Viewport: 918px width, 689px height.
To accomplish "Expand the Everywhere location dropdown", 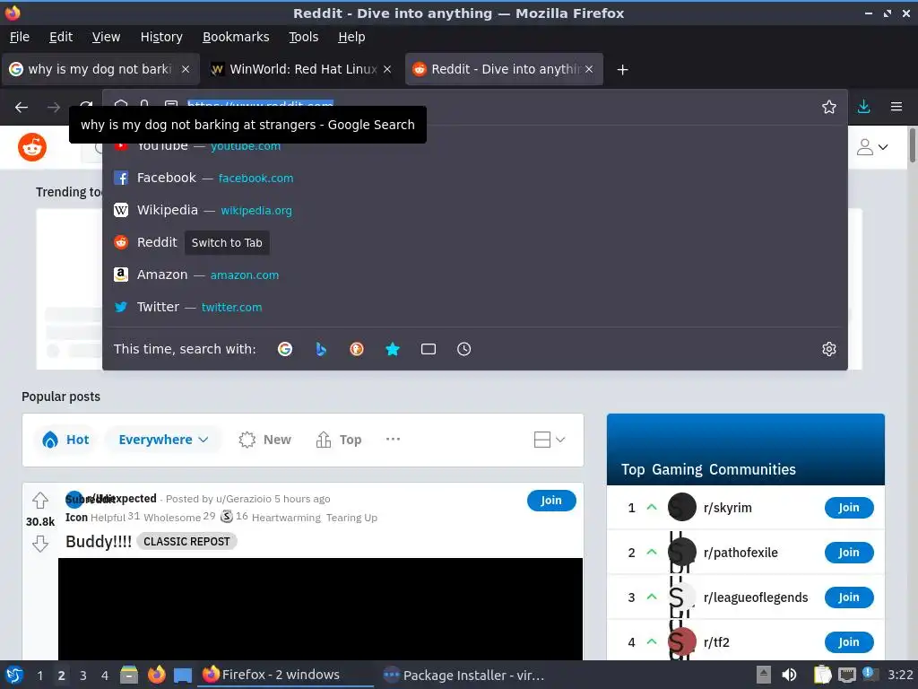I will 163,440.
